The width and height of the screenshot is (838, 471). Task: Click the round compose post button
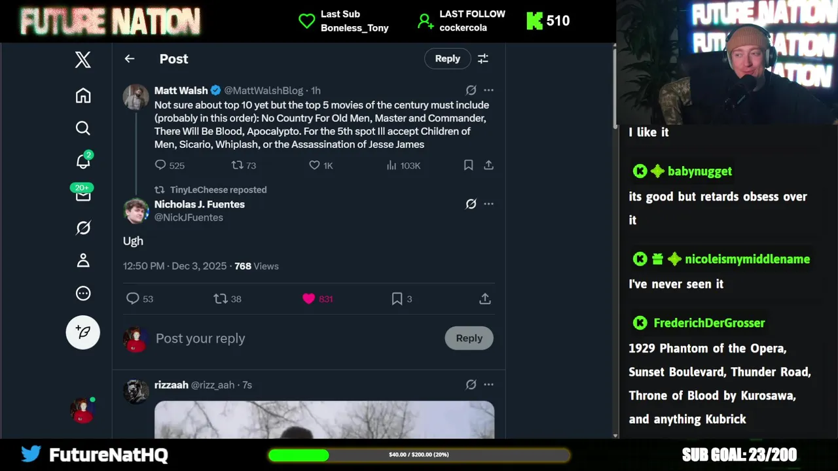[83, 332]
